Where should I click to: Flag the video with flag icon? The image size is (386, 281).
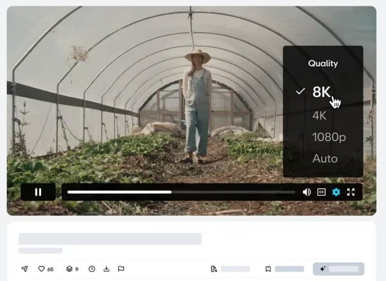click(121, 269)
